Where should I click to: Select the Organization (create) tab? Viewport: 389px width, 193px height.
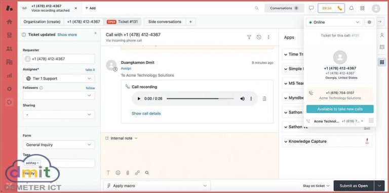pyautogui.click(x=42, y=22)
